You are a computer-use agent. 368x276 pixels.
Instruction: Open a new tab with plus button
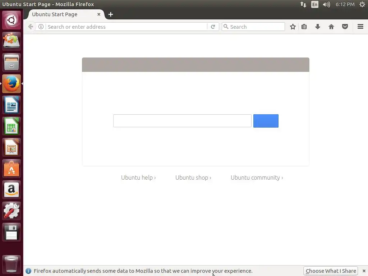tap(111, 14)
